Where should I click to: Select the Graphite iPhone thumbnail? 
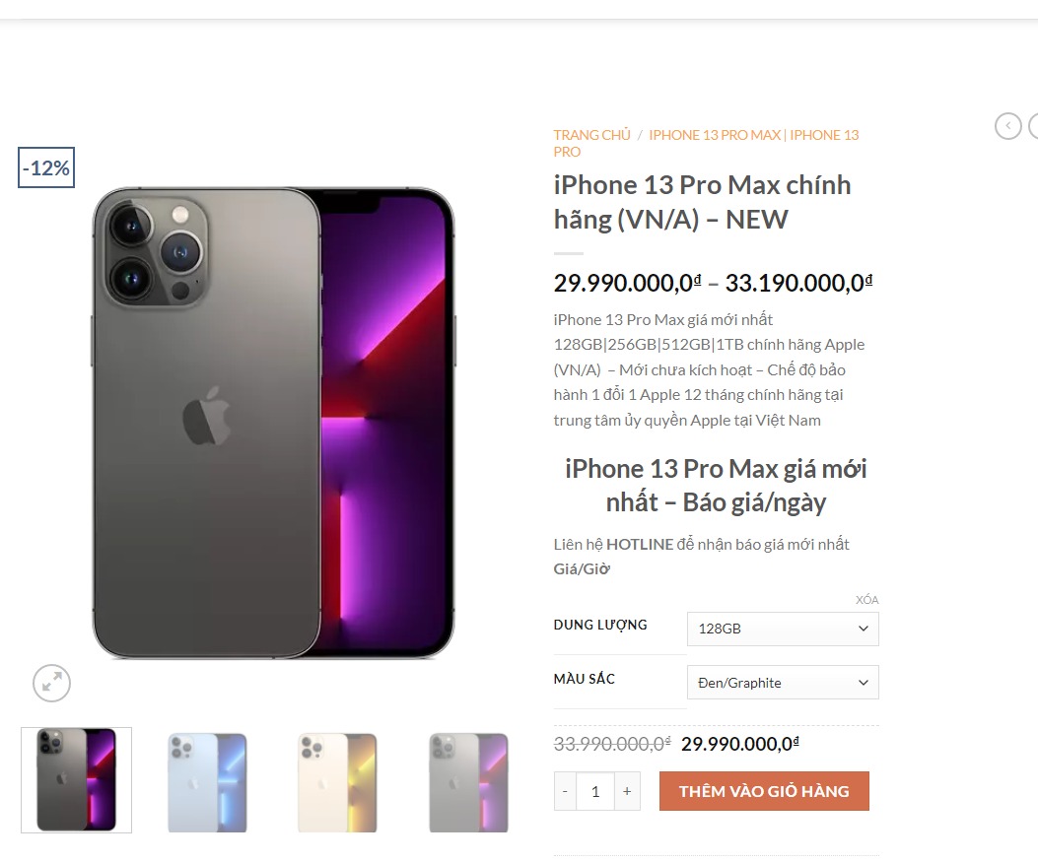click(76, 780)
